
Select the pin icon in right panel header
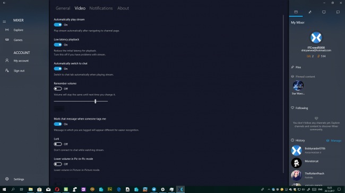tap(310, 12)
